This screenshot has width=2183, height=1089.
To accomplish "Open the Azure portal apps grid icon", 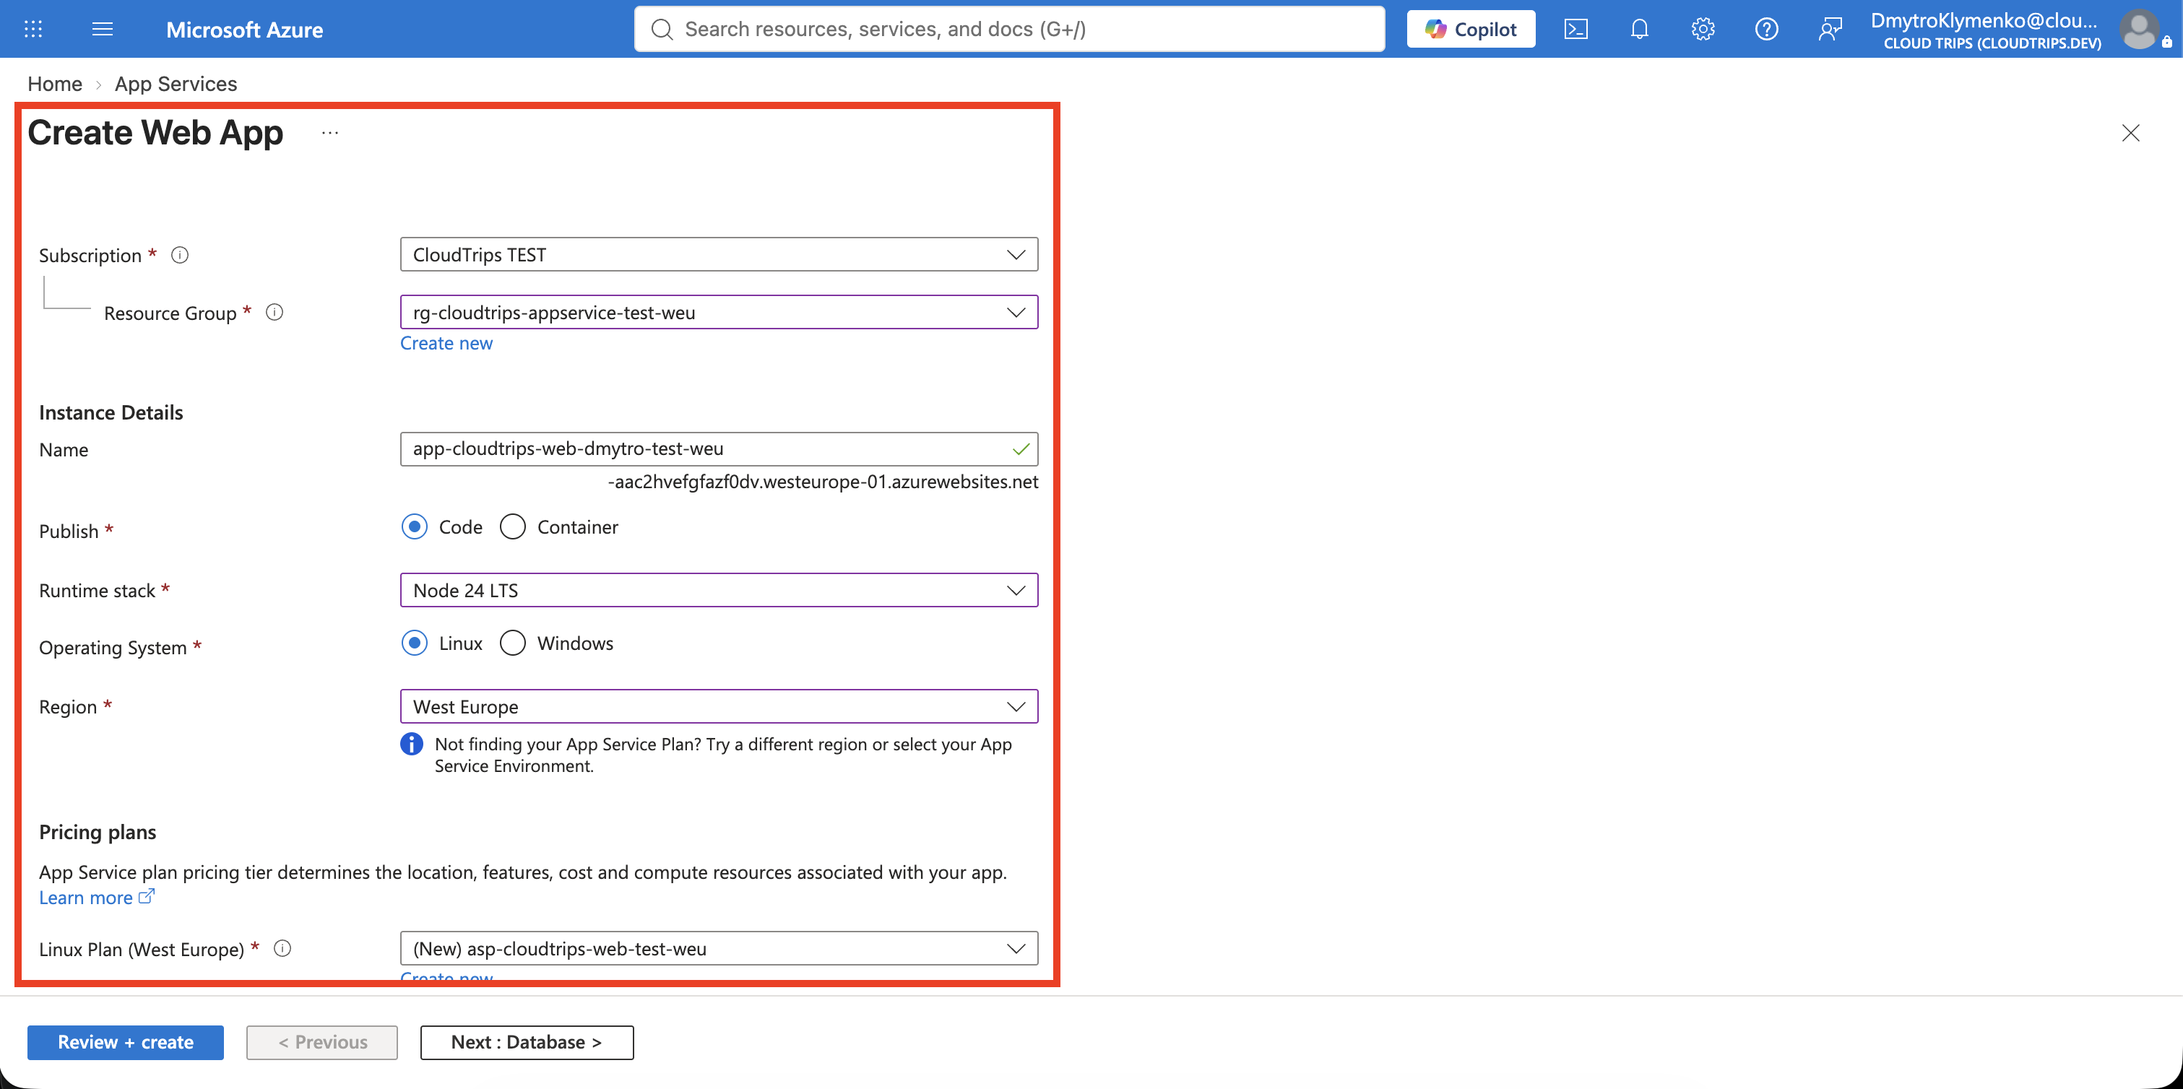I will click(x=33, y=29).
